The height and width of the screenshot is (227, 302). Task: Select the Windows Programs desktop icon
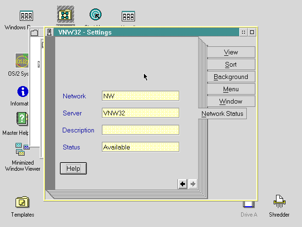[x=26, y=16]
